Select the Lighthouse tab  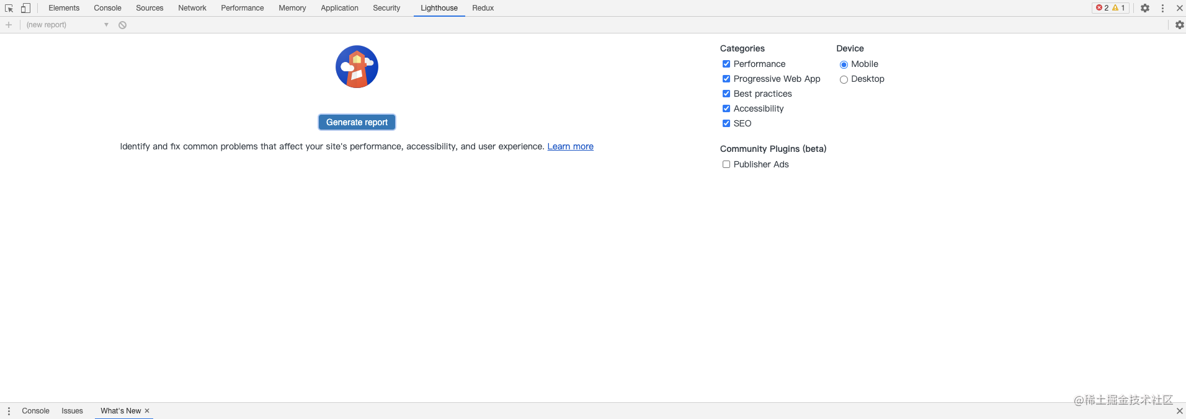coord(439,8)
